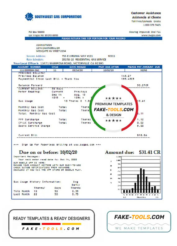
Task: Click the 'PAST DUE AFTER' column header
Action: click(108, 67)
